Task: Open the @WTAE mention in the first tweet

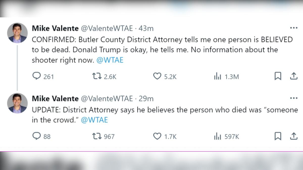Action: [110, 60]
